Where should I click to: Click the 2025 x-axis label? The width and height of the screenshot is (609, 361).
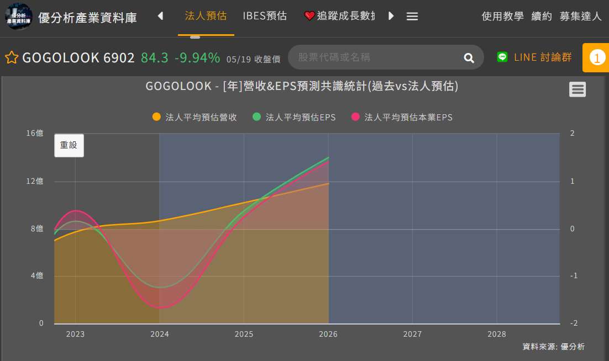(x=244, y=335)
